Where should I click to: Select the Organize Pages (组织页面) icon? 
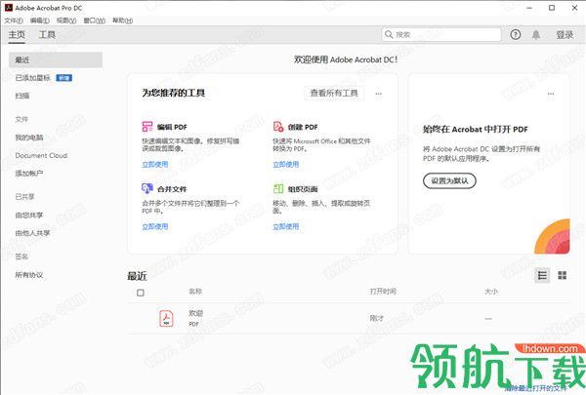point(278,188)
